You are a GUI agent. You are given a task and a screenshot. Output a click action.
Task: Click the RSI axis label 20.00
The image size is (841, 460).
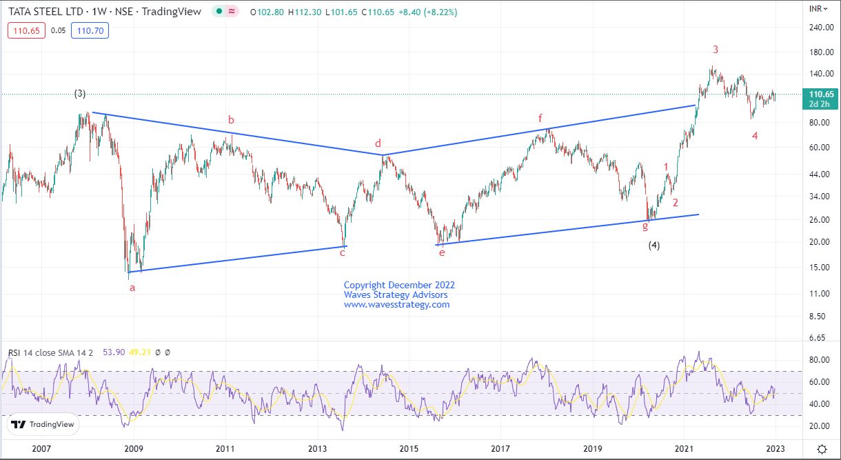pyautogui.click(x=818, y=426)
